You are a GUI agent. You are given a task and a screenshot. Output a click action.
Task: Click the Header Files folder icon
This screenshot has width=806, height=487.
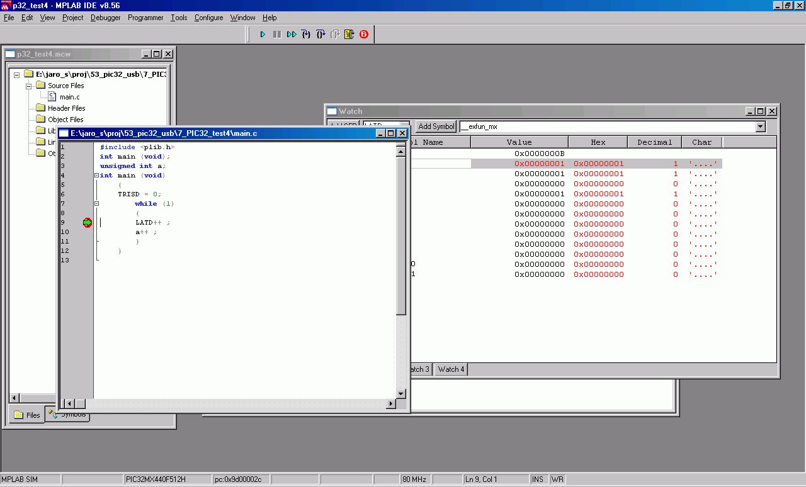pyautogui.click(x=41, y=108)
